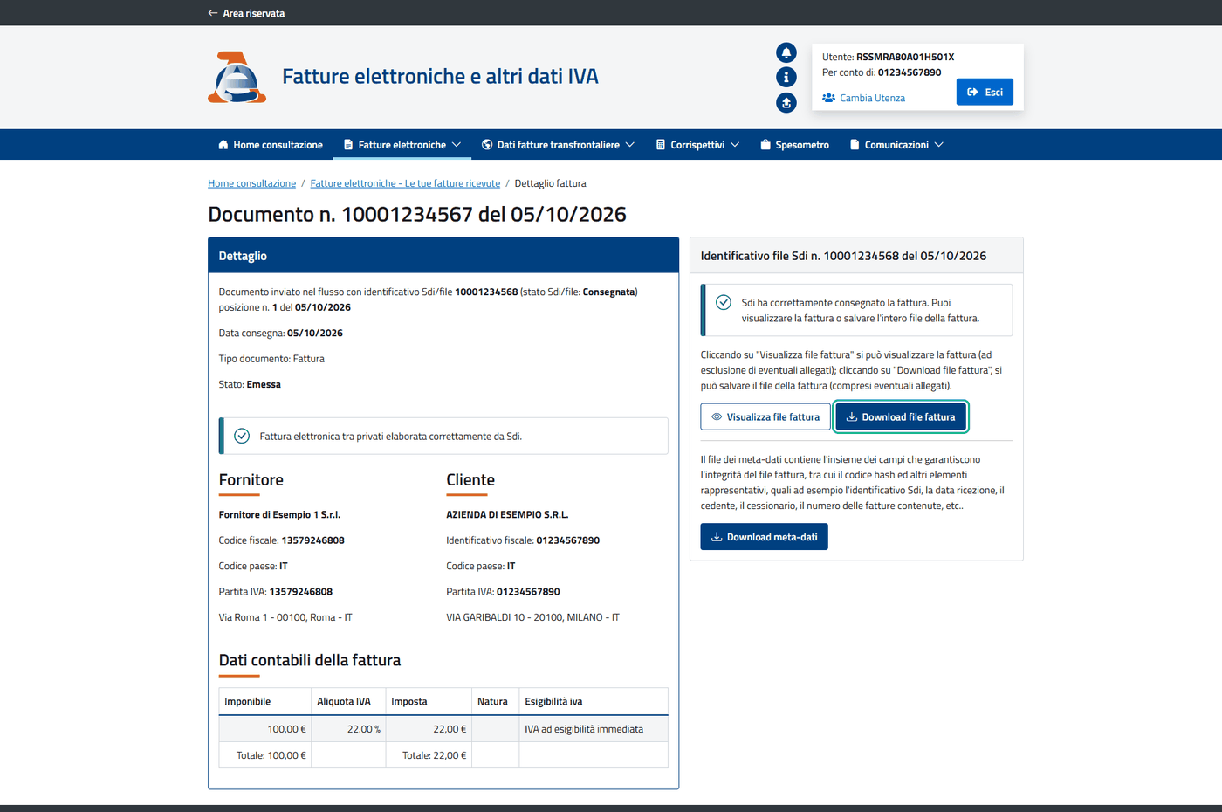The height and width of the screenshot is (812, 1222).
Task: Click the Agenzia Entrate logo
Action: click(237, 78)
